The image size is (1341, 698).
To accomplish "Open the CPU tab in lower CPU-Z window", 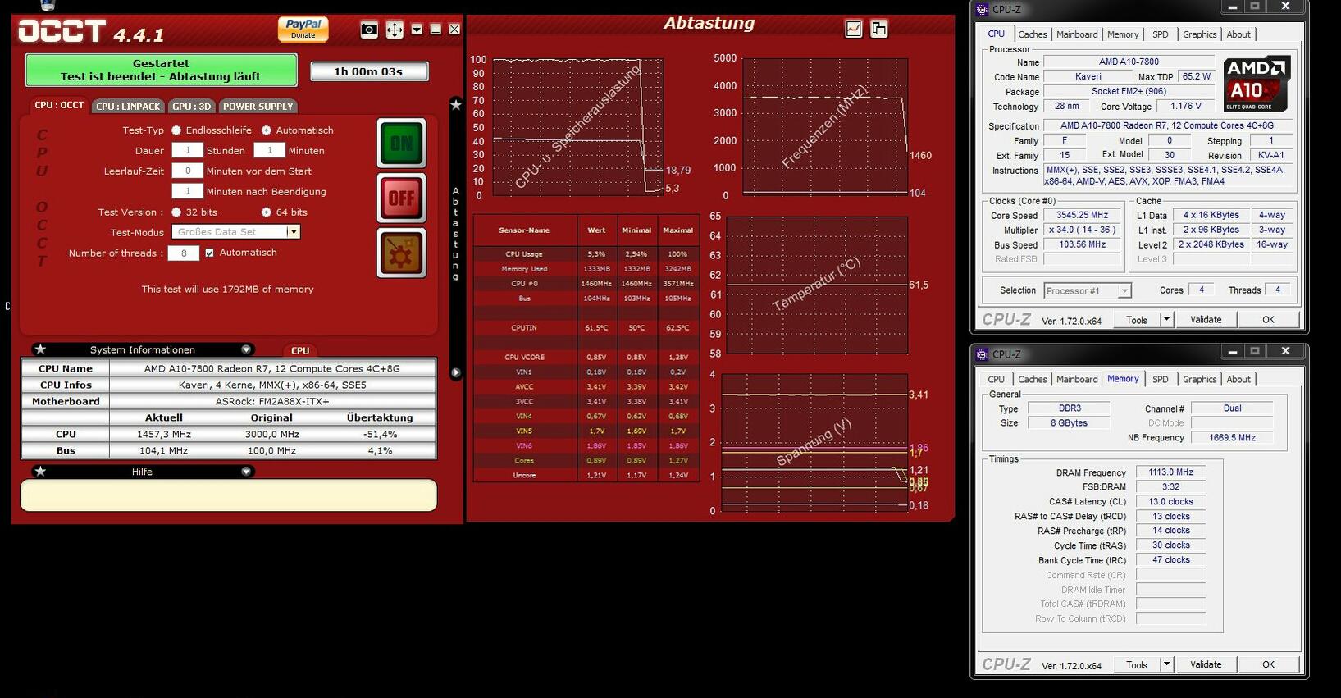I will coord(996,380).
